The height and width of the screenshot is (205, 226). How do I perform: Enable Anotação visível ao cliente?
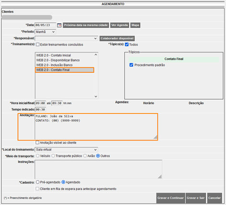[x=37, y=142]
